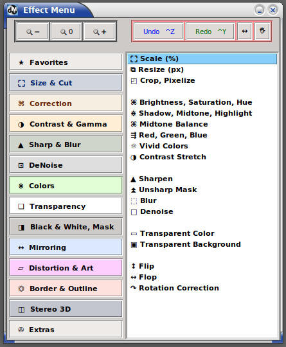286x347 pixels.
Task: Choose the Transparent Color effect
Action: tap(202, 233)
